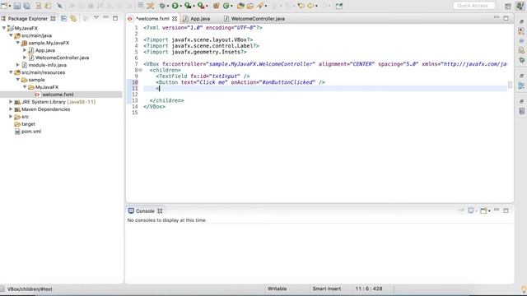Click the Search flashlight toolbar icon
The height and width of the screenshot is (296, 527).
click(260, 6)
